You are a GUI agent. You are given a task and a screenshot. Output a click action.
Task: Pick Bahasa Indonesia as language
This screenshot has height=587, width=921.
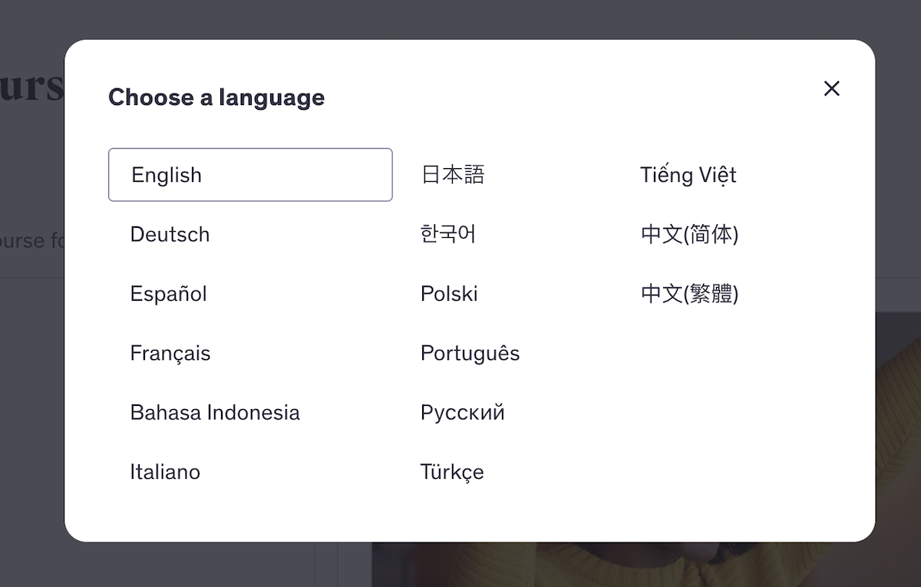click(214, 413)
